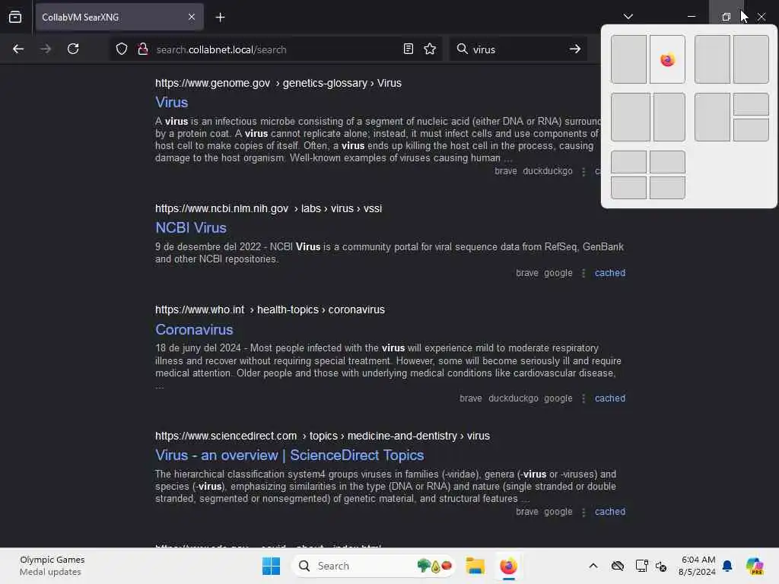Open the clock showing 6:04 AM
Screen dimensions: 779x584
pos(698,566)
